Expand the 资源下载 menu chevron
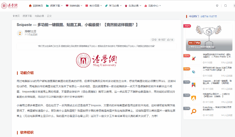The image size is (235, 137). [x=62, y=6]
